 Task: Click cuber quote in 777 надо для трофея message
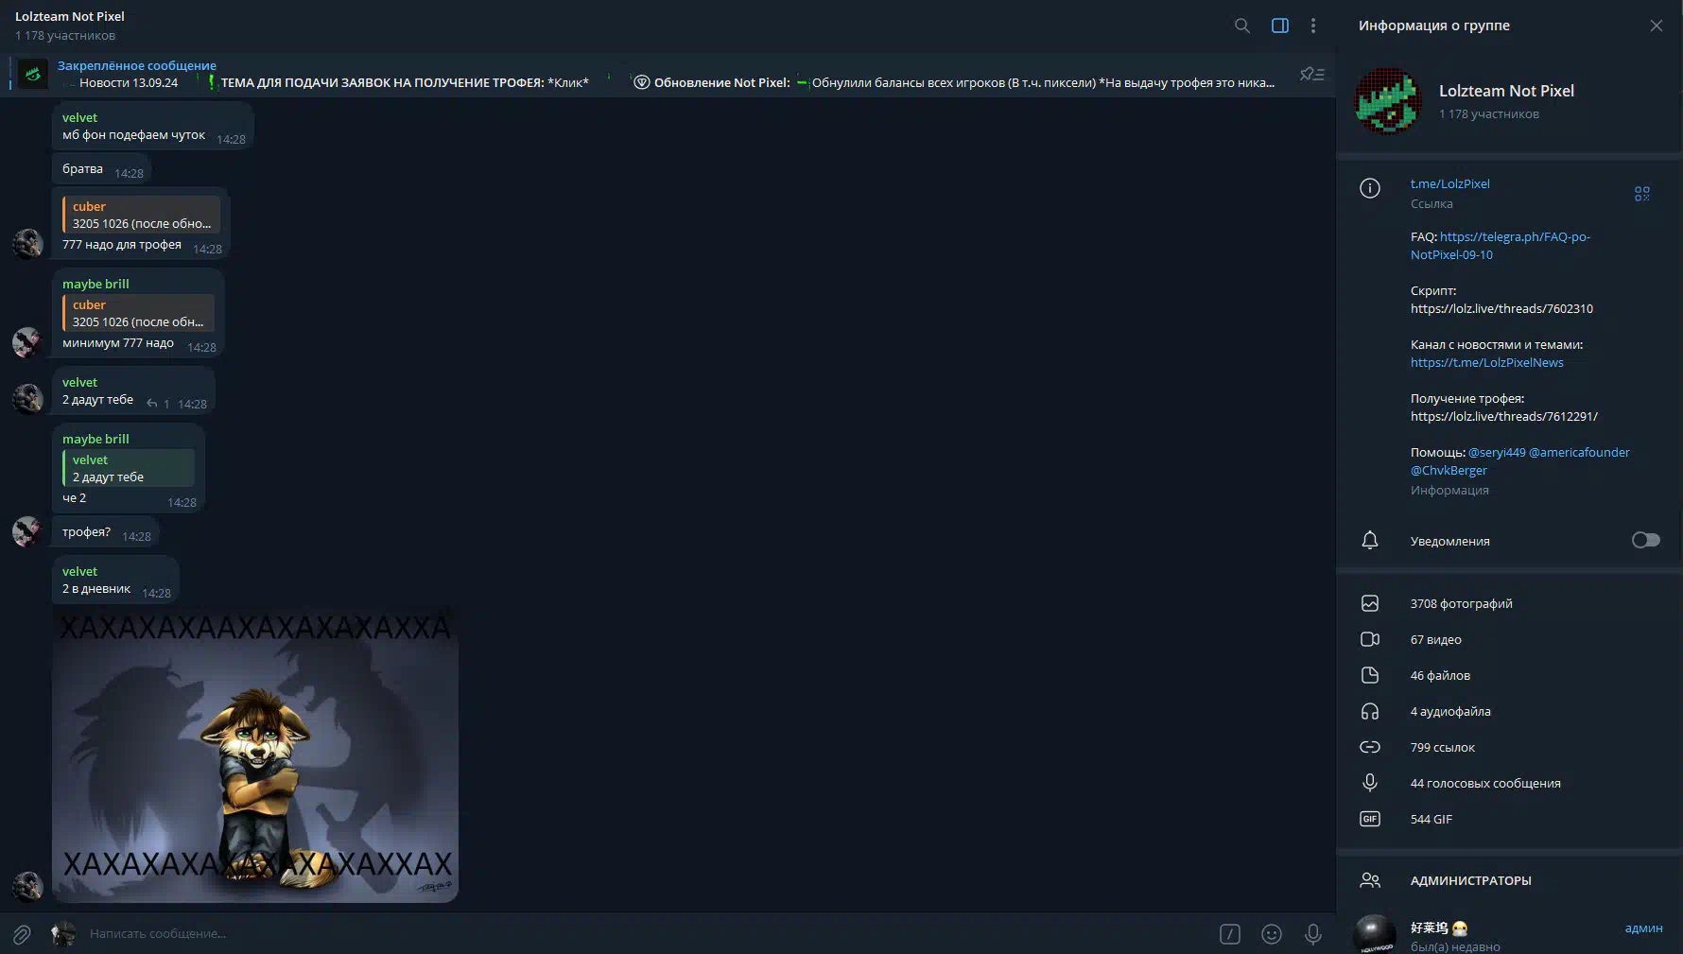click(141, 215)
